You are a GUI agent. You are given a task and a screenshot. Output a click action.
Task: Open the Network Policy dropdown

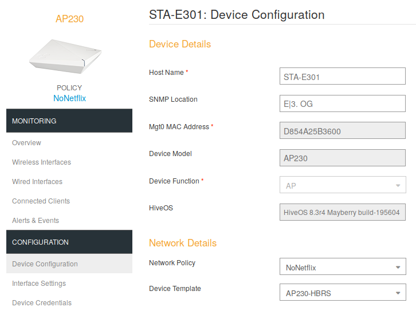pyautogui.click(x=342, y=267)
